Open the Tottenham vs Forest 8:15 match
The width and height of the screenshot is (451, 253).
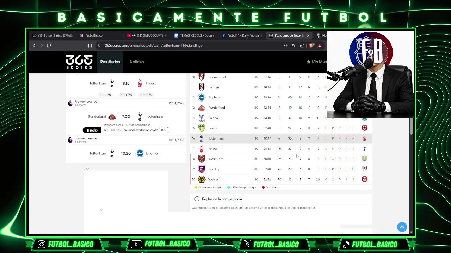126,83
